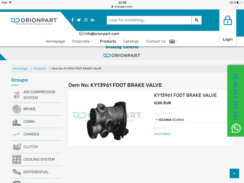The image size is (244, 183).
Task: Tap the green WhatsApp icon
Action: pos(236,128)
